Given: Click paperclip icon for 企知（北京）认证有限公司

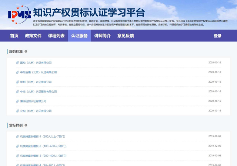Looking at the screenshot, I should coord(17,111).
